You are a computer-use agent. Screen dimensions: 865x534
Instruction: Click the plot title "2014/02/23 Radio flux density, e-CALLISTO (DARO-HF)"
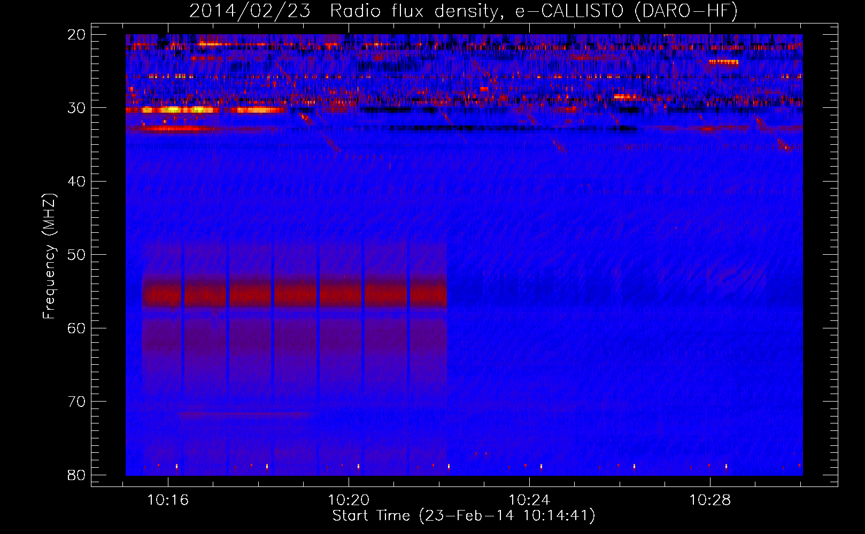(x=464, y=11)
